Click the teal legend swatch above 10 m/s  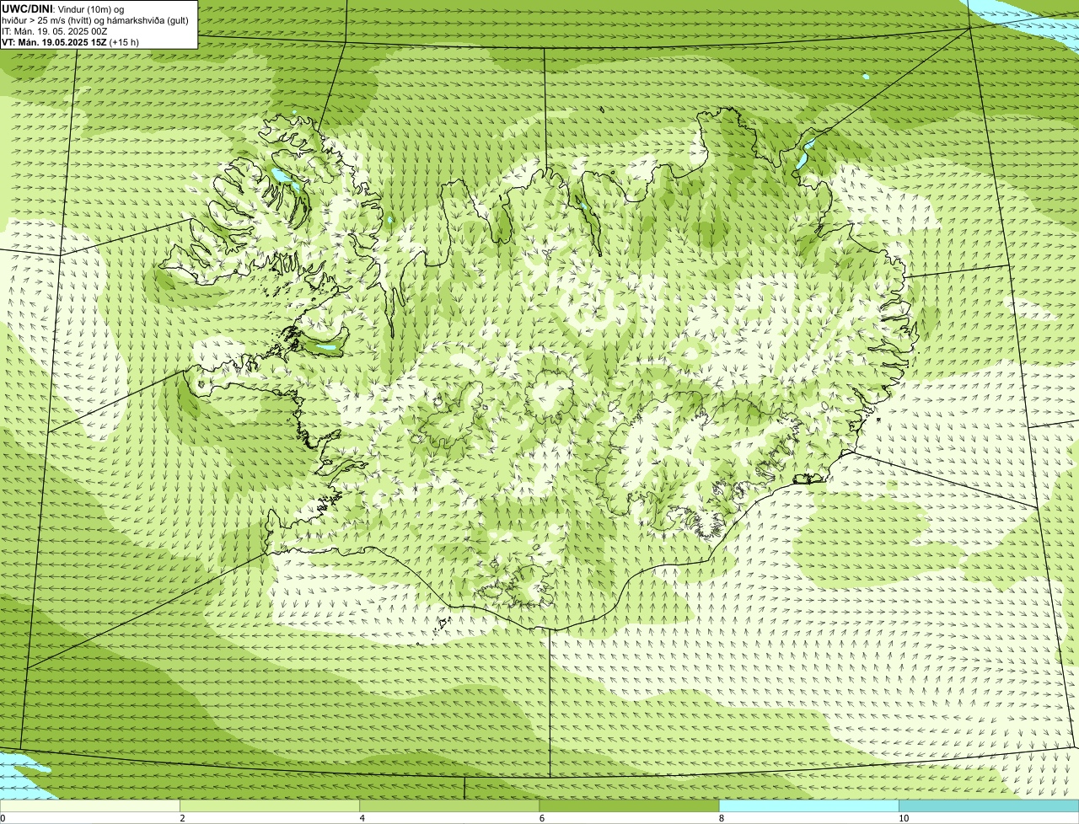(x=989, y=806)
